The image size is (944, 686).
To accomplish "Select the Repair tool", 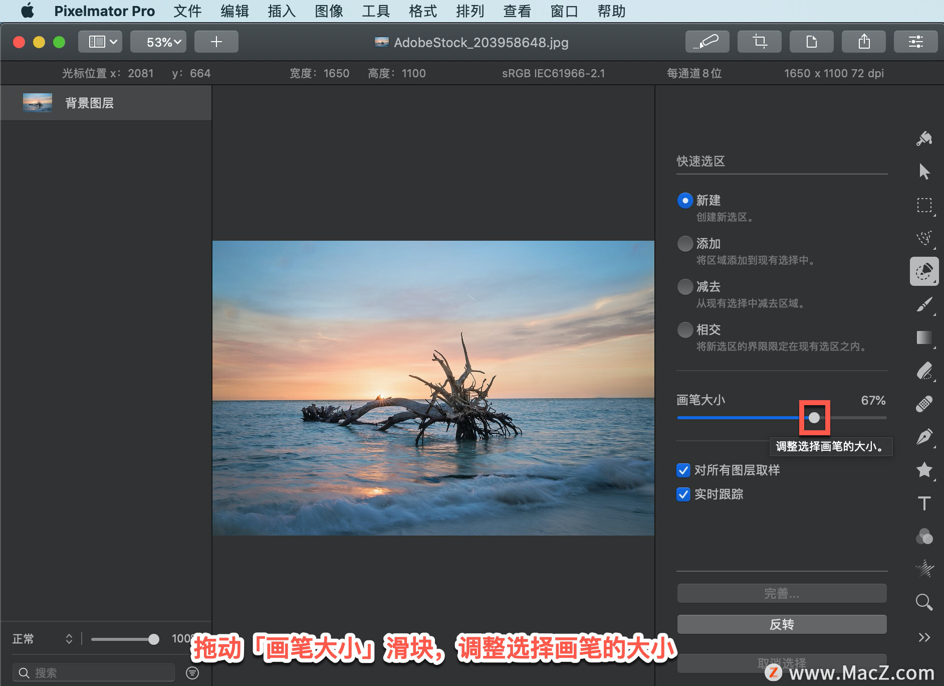I will tap(925, 404).
